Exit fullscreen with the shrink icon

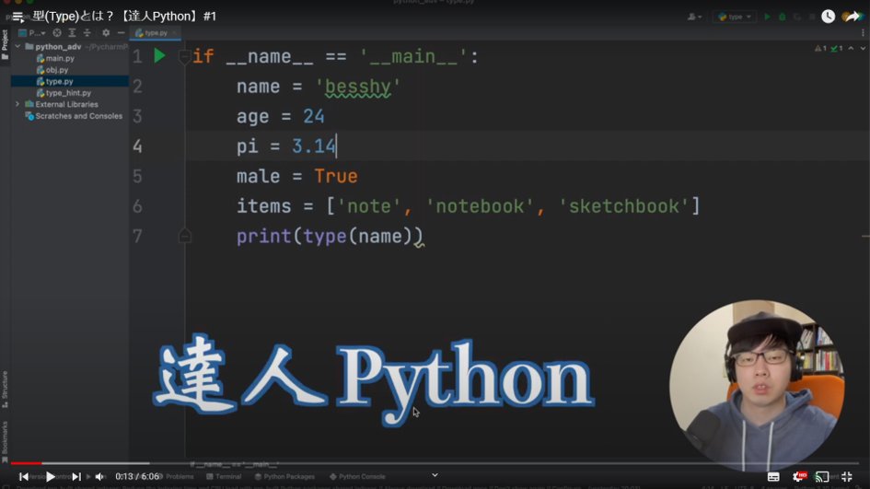point(847,477)
